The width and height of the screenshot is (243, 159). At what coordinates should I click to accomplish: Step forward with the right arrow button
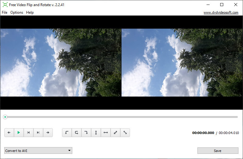point(48,132)
